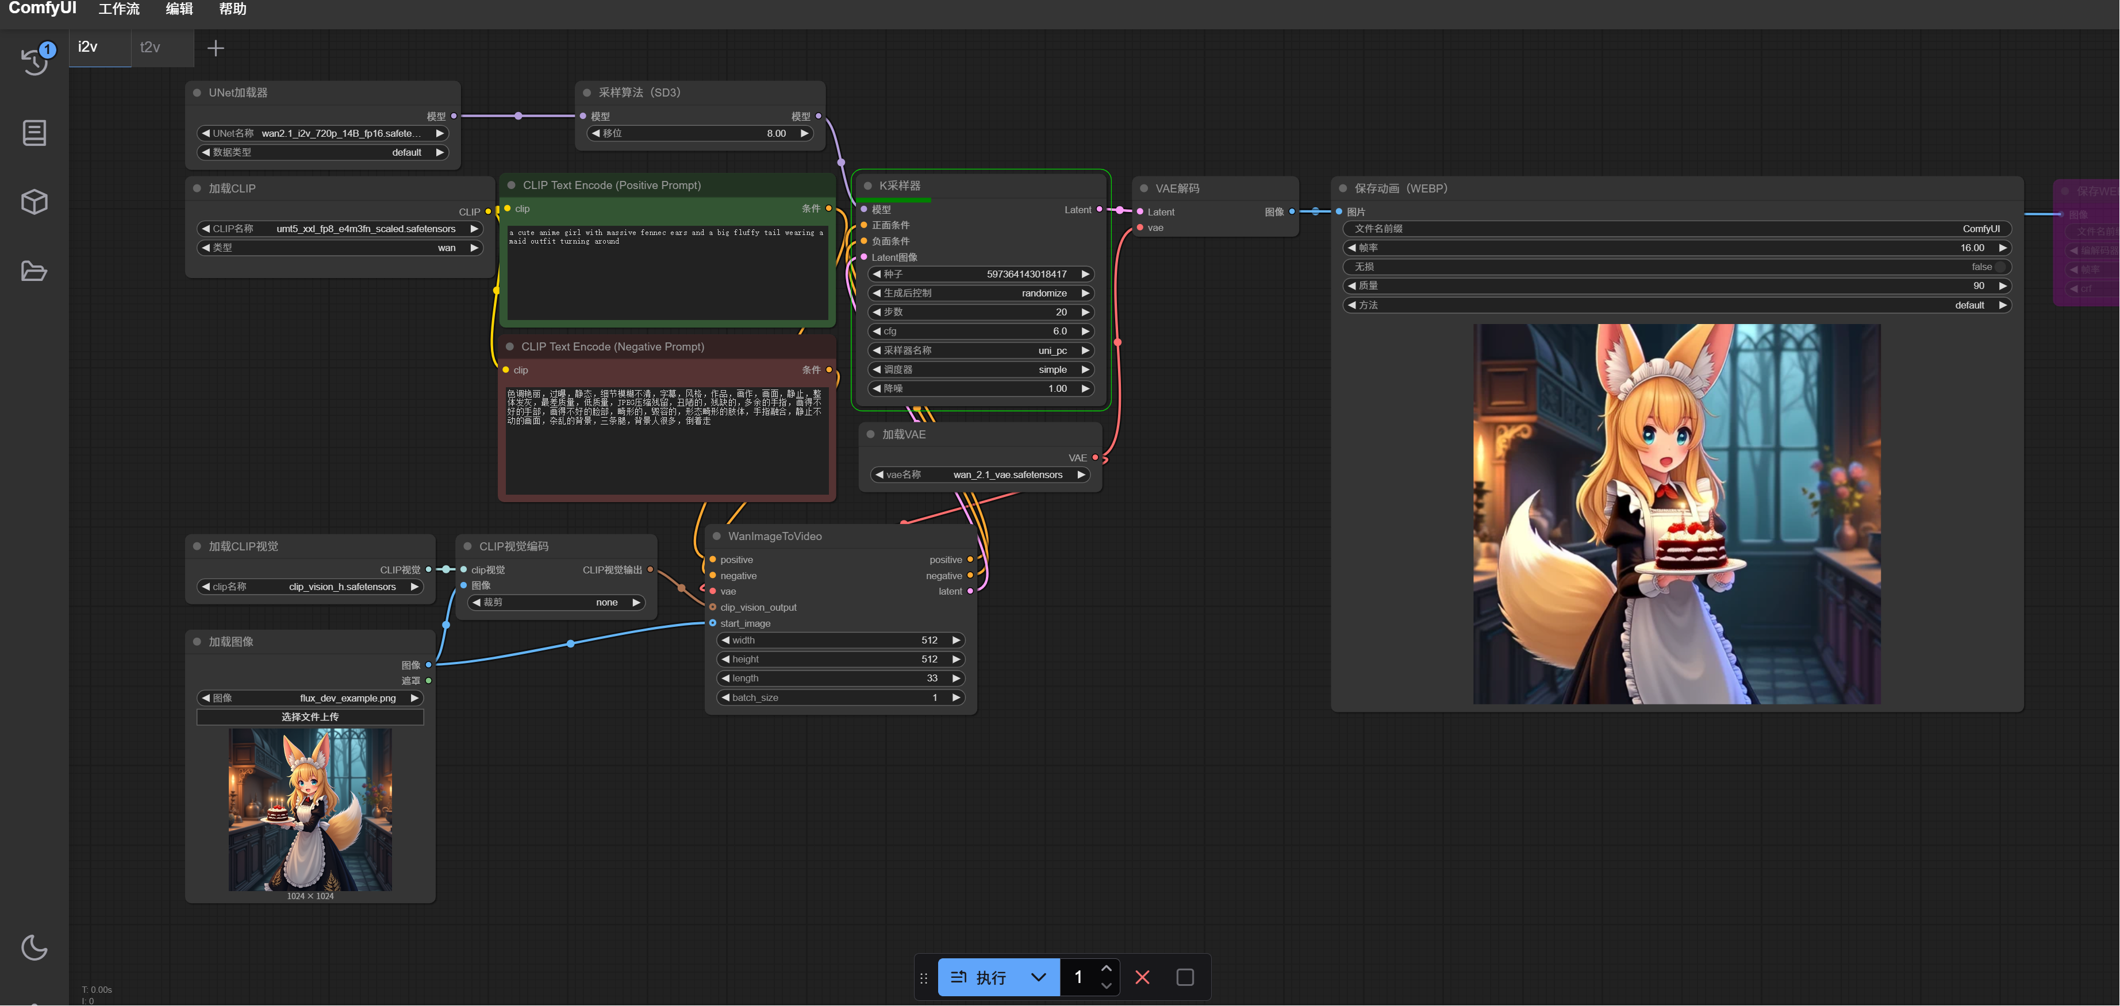
Task: Collapse the WanImageToVideo node via its dot
Action: tap(717, 536)
